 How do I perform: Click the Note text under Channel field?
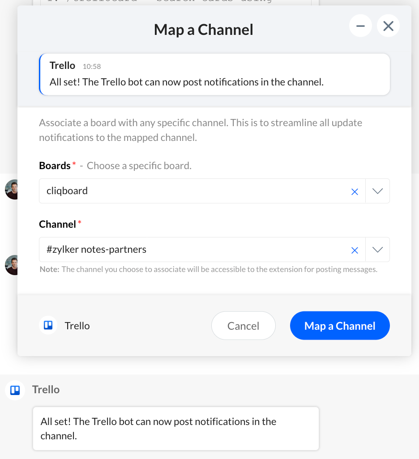pos(208,269)
